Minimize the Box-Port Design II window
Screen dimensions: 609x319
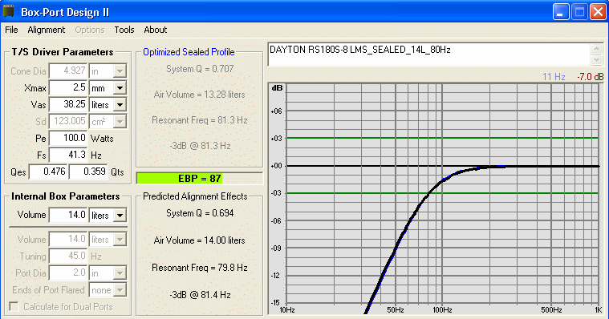point(560,12)
